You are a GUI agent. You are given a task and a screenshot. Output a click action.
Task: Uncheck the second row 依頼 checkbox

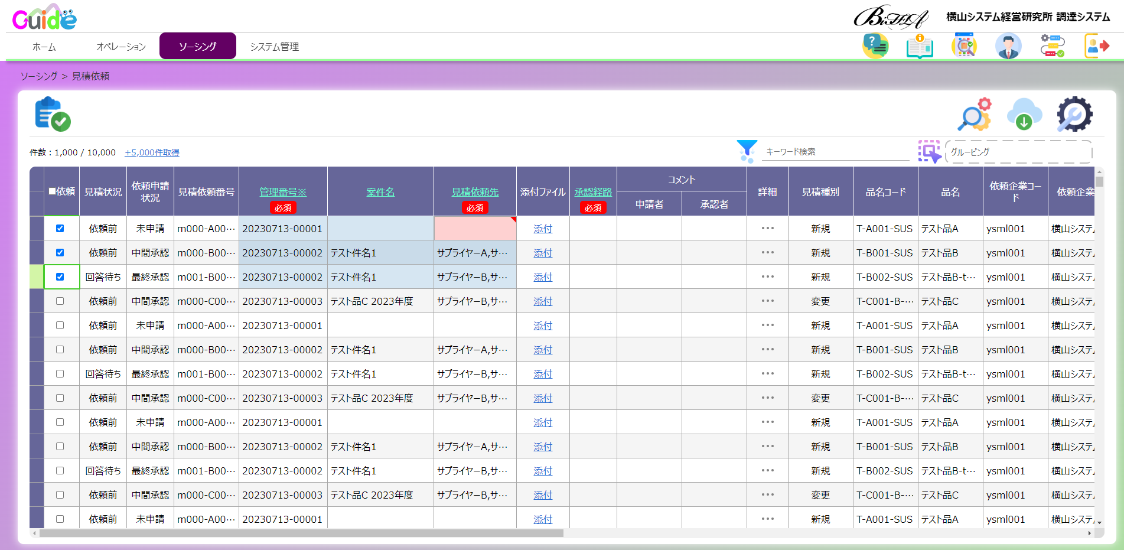[60, 252]
